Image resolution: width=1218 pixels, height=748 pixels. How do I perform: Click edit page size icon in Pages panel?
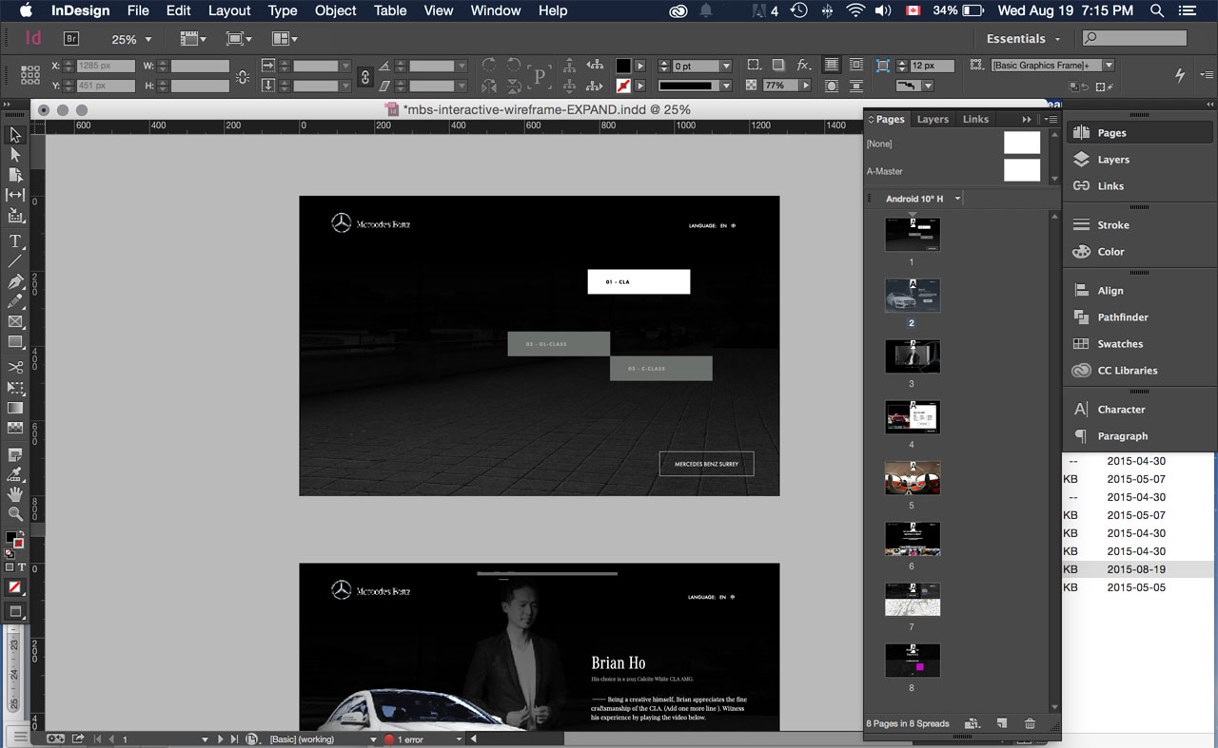point(972,723)
